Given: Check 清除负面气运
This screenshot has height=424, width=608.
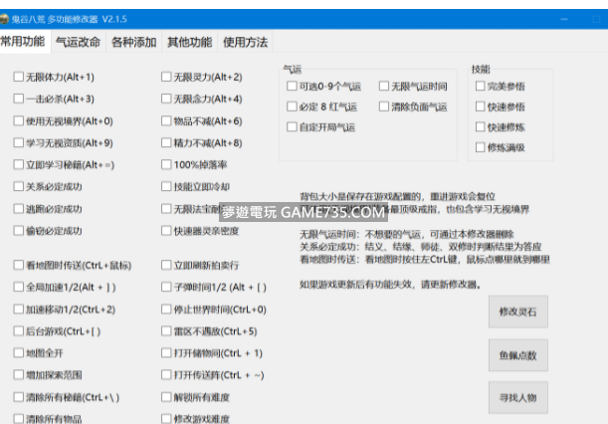Looking at the screenshot, I should tap(384, 106).
